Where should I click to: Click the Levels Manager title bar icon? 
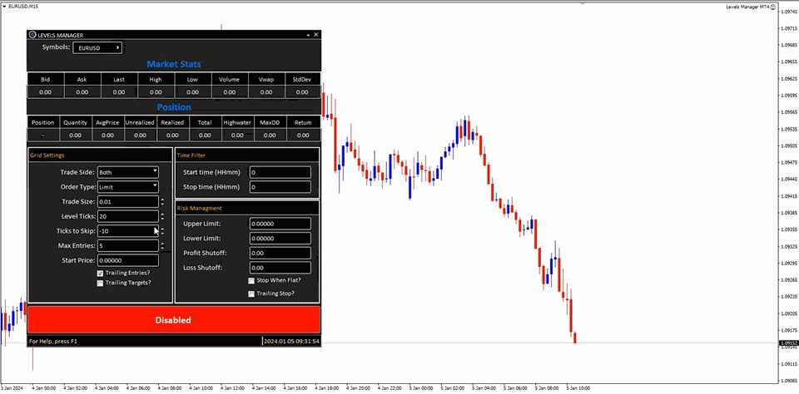(33, 35)
